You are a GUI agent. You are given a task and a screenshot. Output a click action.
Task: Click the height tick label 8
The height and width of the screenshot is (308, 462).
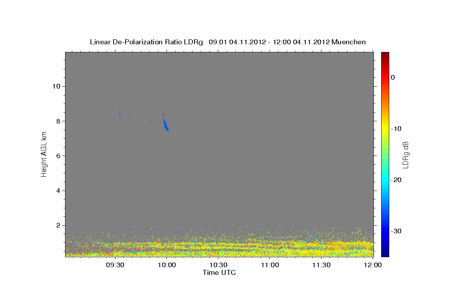click(x=57, y=121)
